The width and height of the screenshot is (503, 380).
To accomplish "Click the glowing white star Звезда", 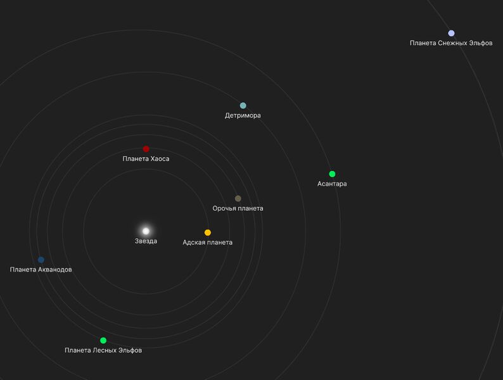I will click(x=146, y=231).
